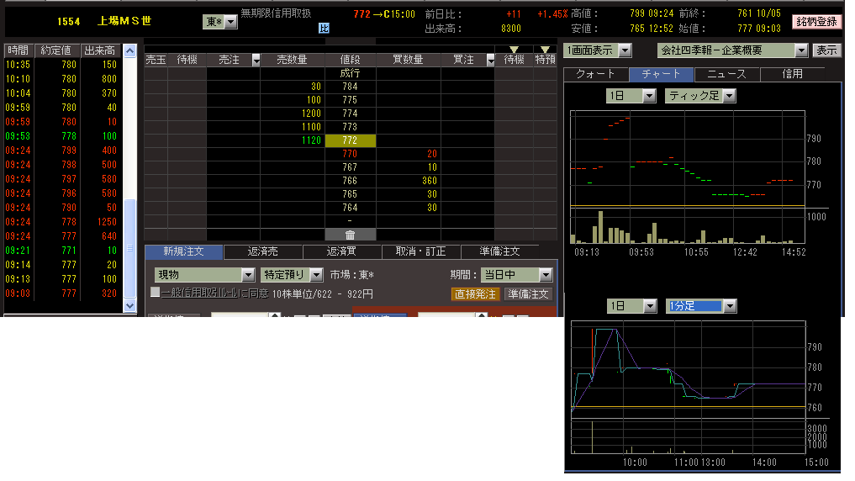This screenshot has height=481, width=855.
Task: Open the 会社四季報－企業概要 dropdown
Action: tap(800, 50)
